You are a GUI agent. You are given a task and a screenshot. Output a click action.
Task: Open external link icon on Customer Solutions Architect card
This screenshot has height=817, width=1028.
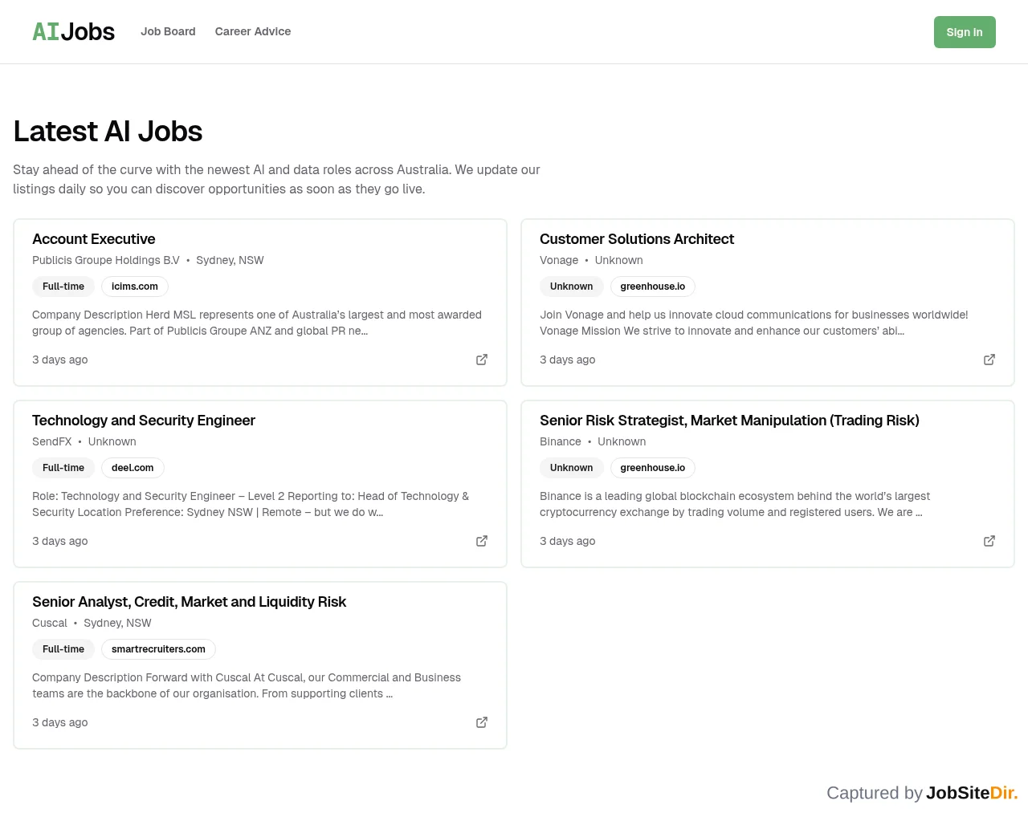[x=989, y=360]
